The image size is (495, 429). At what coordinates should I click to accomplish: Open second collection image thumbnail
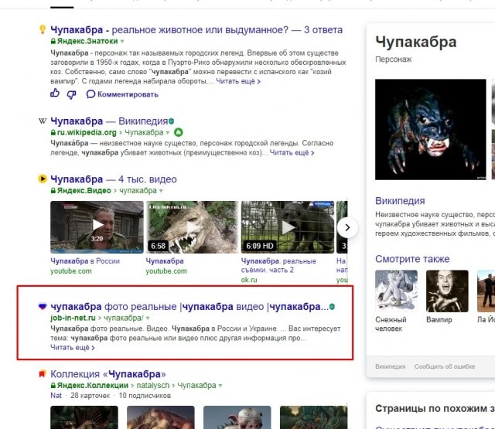[x=161, y=417]
